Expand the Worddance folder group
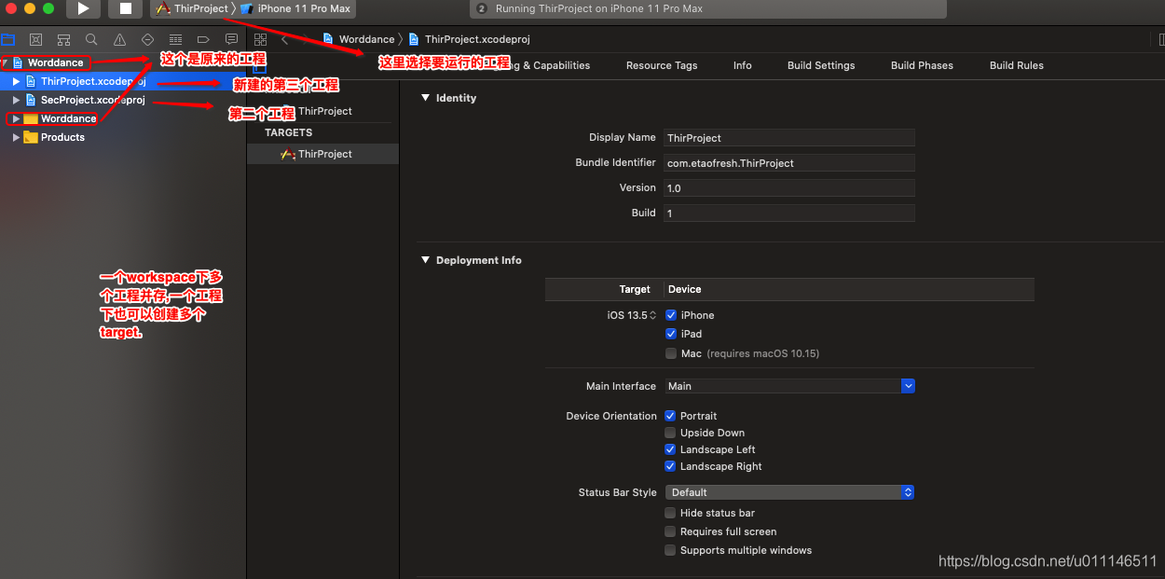 coord(16,118)
